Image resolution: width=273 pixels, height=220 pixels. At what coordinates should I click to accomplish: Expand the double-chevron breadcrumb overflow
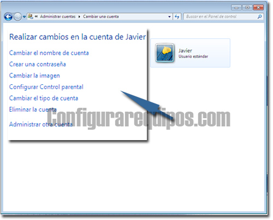tap(36, 16)
